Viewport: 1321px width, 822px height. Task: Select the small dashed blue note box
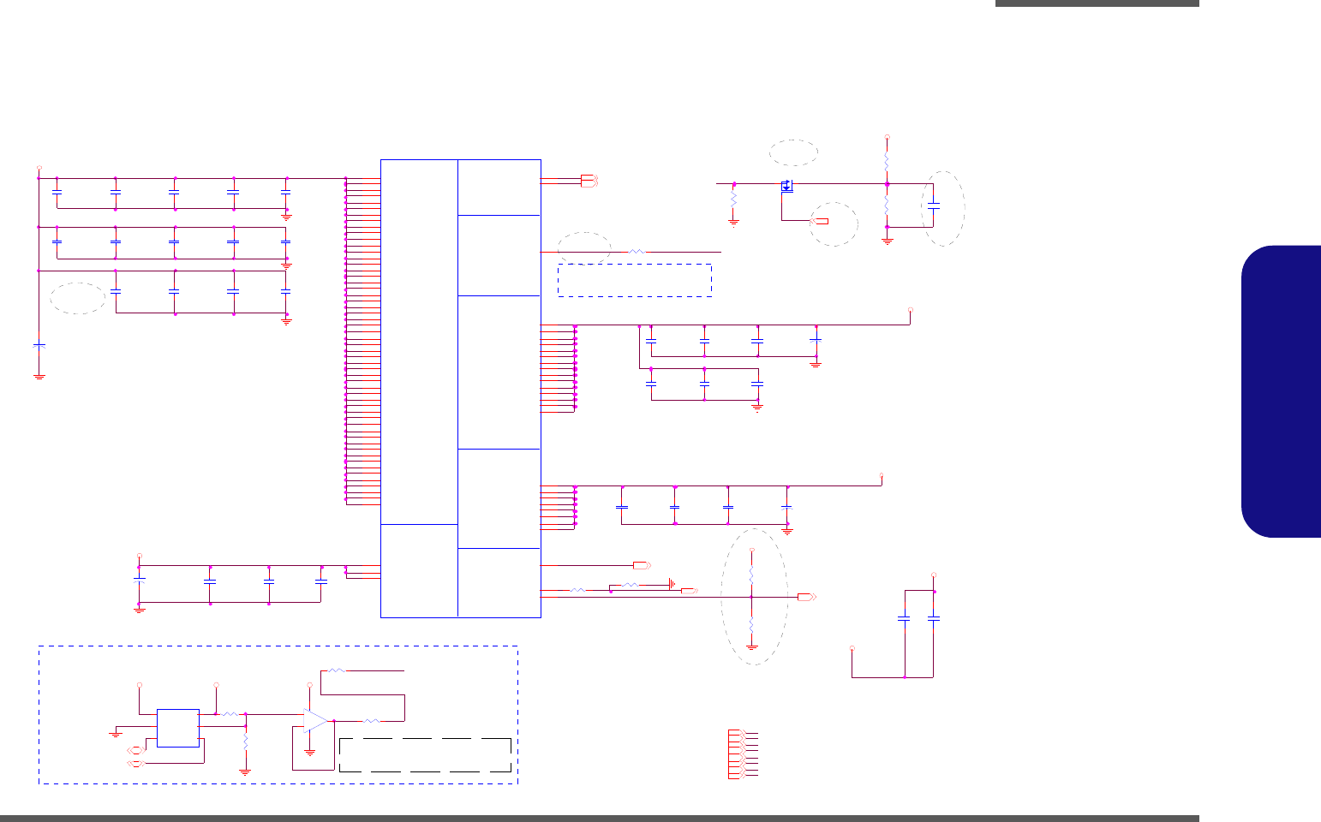coord(635,280)
